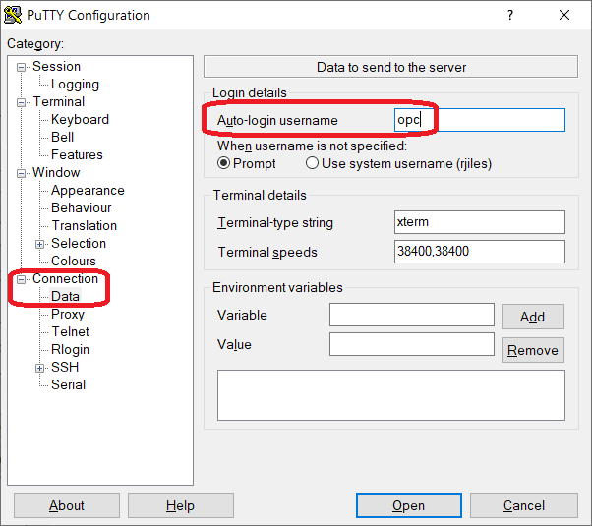
Task: Click the environment variables list box
Action: point(391,395)
